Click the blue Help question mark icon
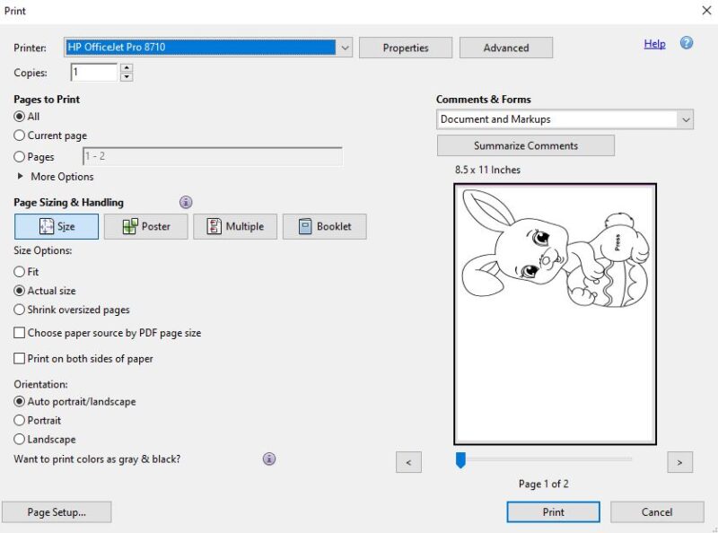 coord(687,43)
